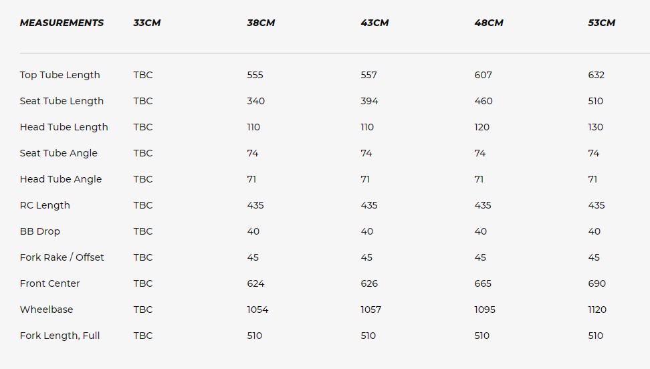Image resolution: width=650 pixels, height=369 pixels.
Task: Select the Fork Rake / Offset label
Action: 62,257
